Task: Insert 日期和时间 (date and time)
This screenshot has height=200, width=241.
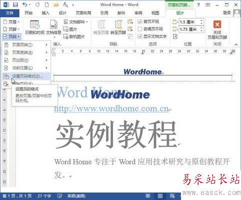Action: (x=34, y=27)
